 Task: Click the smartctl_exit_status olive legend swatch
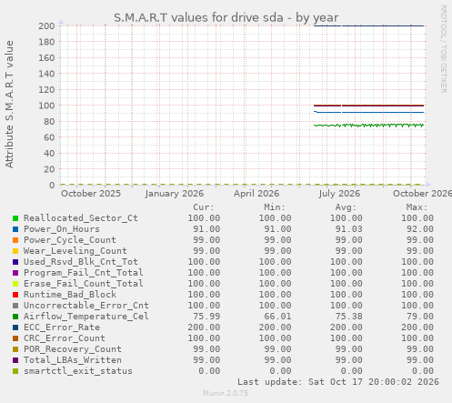(15, 371)
